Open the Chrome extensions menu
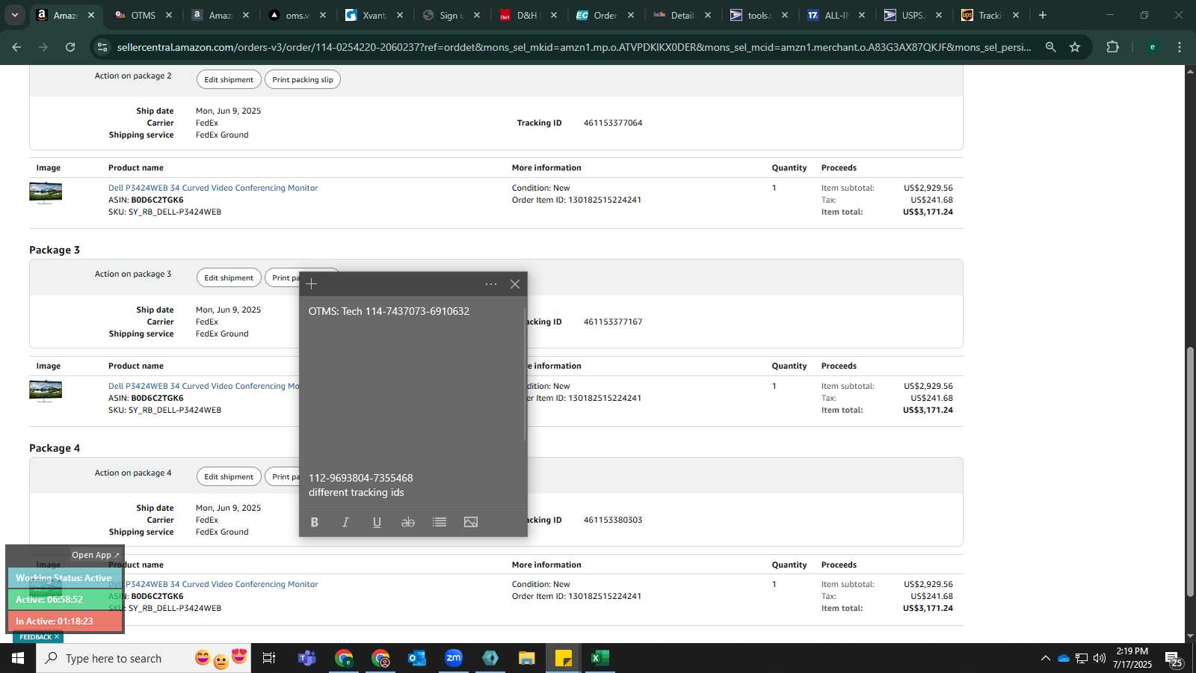The image size is (1196, 673). pos(1113,47)
